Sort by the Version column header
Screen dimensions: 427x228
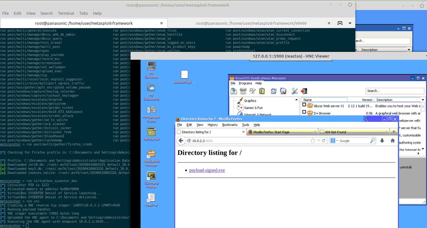coord(361,100)
